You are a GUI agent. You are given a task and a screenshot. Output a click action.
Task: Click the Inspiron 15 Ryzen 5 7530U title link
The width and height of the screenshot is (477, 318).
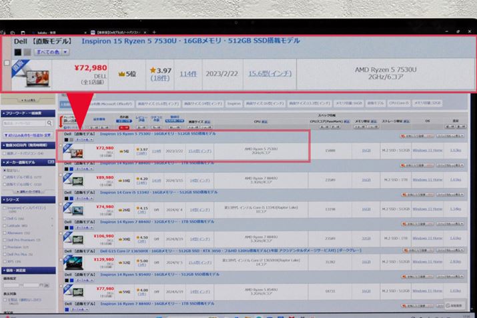[x=190, y=40]
